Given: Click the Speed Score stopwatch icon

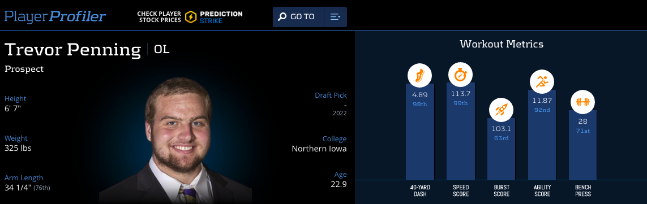Looking at the screenshot, I should coord(461,75).
